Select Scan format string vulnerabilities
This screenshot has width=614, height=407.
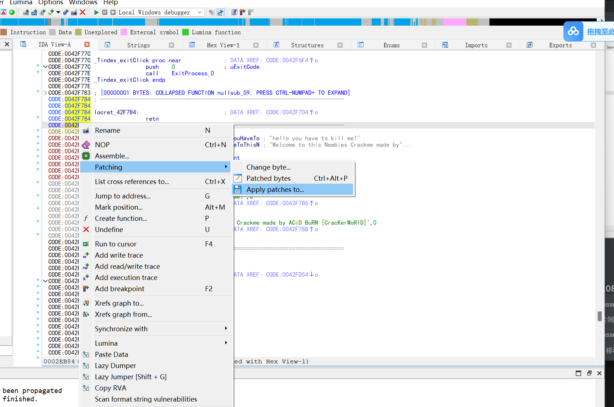[x=156, y=399]
